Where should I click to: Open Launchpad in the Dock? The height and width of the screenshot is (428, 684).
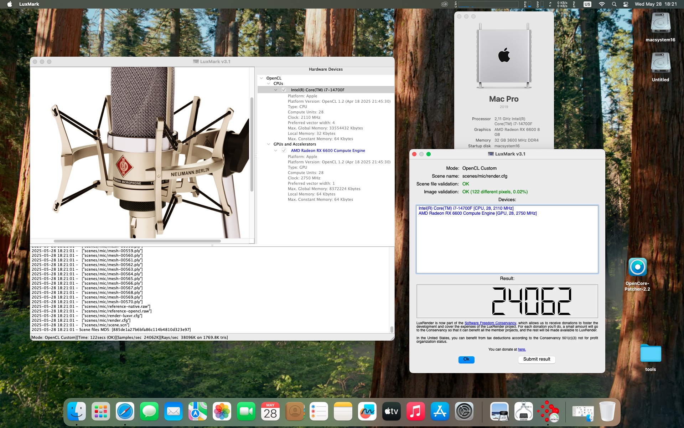(101, 412)
